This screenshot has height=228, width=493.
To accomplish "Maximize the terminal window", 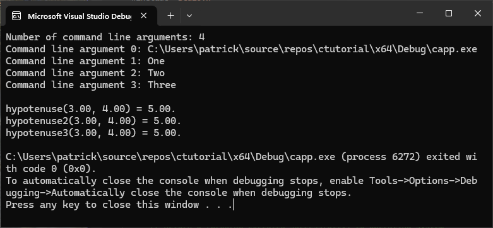I will coord(449,13).
